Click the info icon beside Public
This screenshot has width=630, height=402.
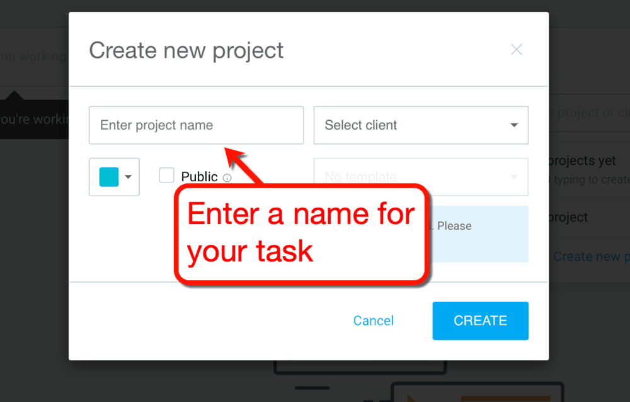point(226,177)
